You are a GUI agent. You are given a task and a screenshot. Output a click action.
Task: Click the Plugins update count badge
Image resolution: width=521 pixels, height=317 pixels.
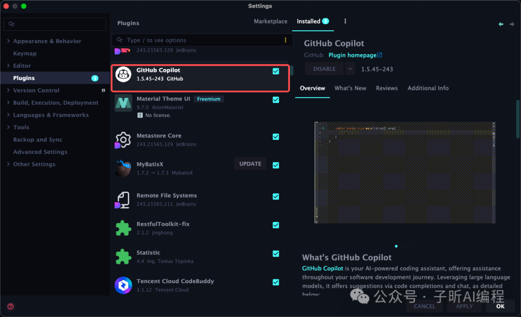pos(95,78)
